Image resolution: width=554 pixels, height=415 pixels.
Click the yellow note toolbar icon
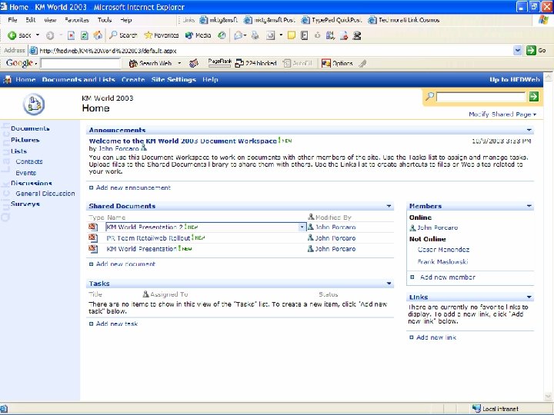(x=292, y=35)
